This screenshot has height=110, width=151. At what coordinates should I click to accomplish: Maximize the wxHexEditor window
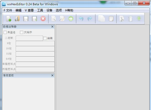coord(135,3)
